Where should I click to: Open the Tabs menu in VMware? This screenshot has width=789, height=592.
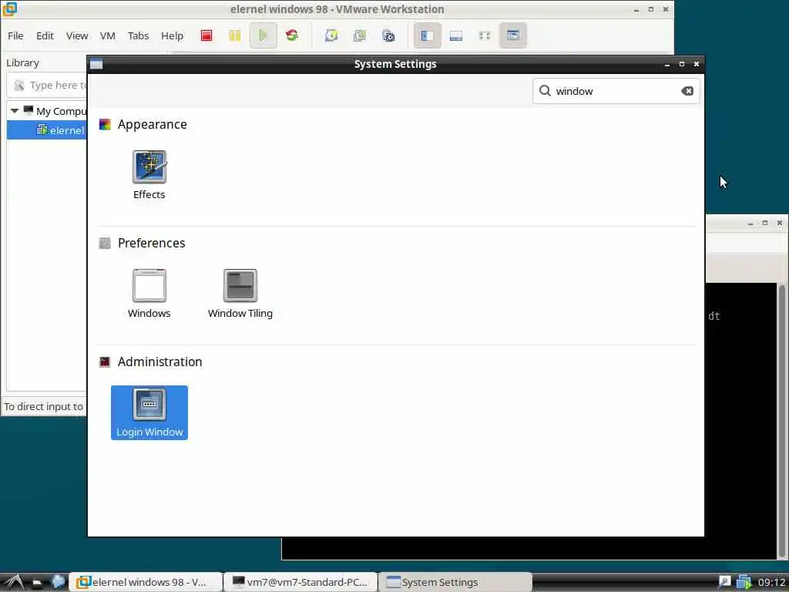tap(138, 35)
